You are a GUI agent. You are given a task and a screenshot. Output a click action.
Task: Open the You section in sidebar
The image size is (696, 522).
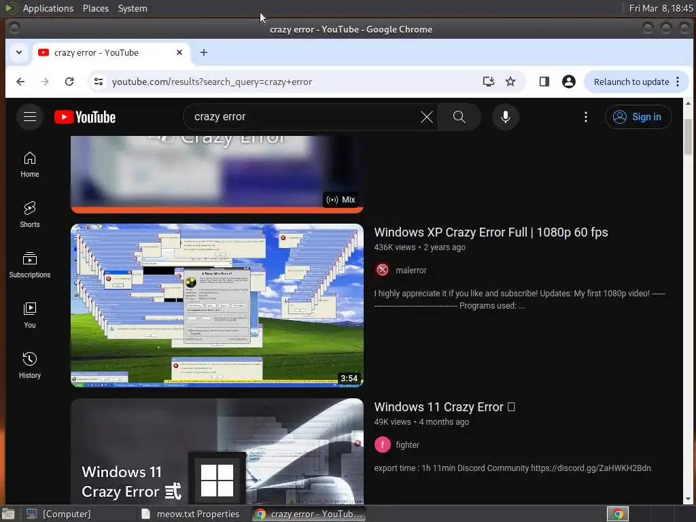[30, 315]
